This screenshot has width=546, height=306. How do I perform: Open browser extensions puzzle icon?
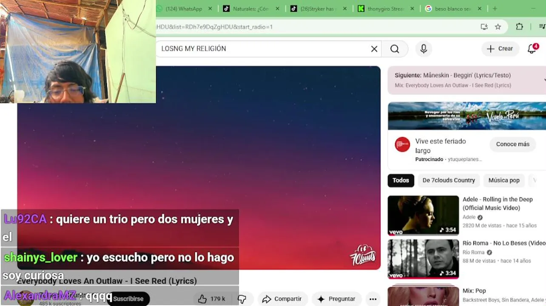click(x=519, y=27)
